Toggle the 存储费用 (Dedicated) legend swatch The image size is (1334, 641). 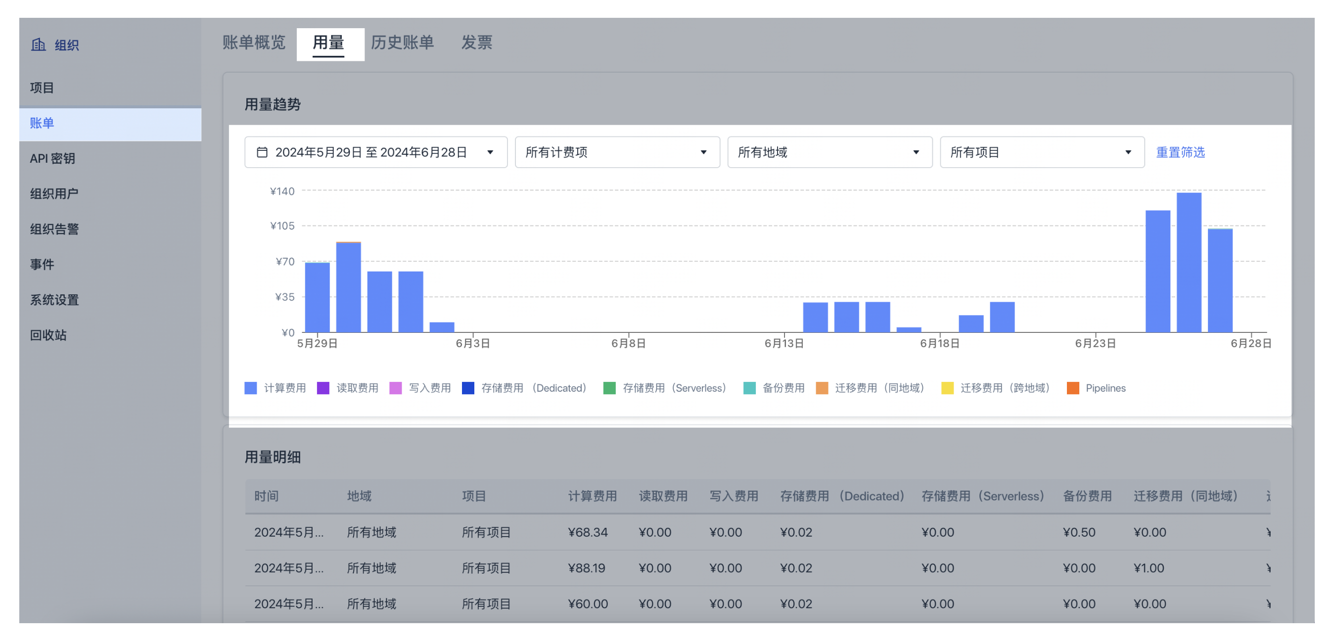coord(468,388)
